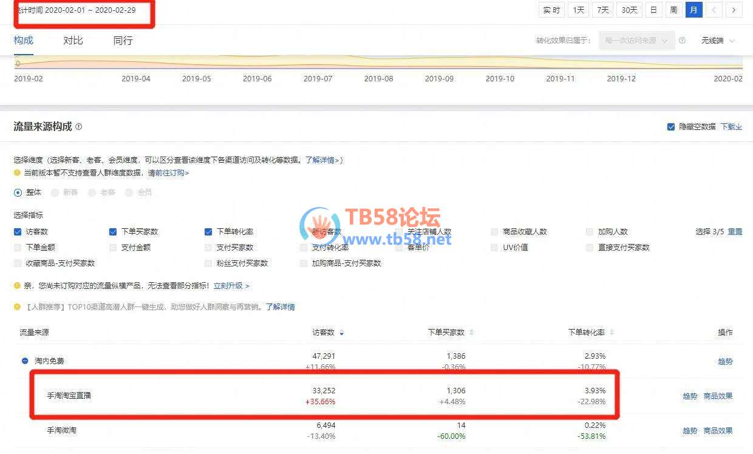Open 商品效果 for the 手淘淘宝直播 row
753x454 pixels.
718,396
